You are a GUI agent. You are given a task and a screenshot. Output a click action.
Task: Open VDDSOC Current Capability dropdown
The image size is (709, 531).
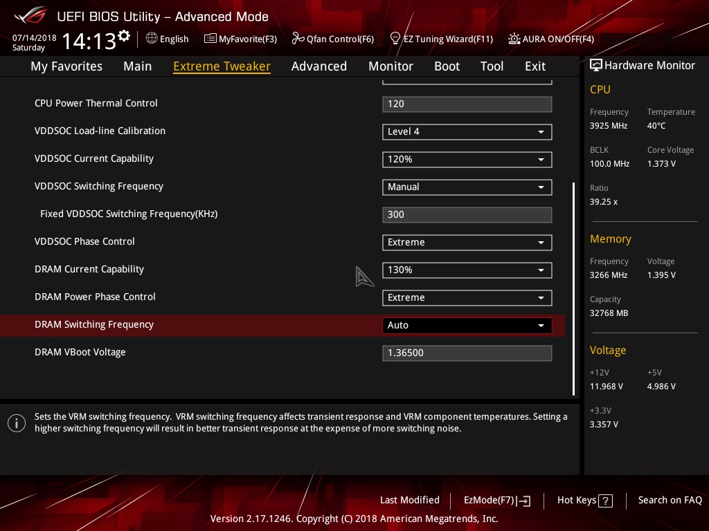(467, 160)
